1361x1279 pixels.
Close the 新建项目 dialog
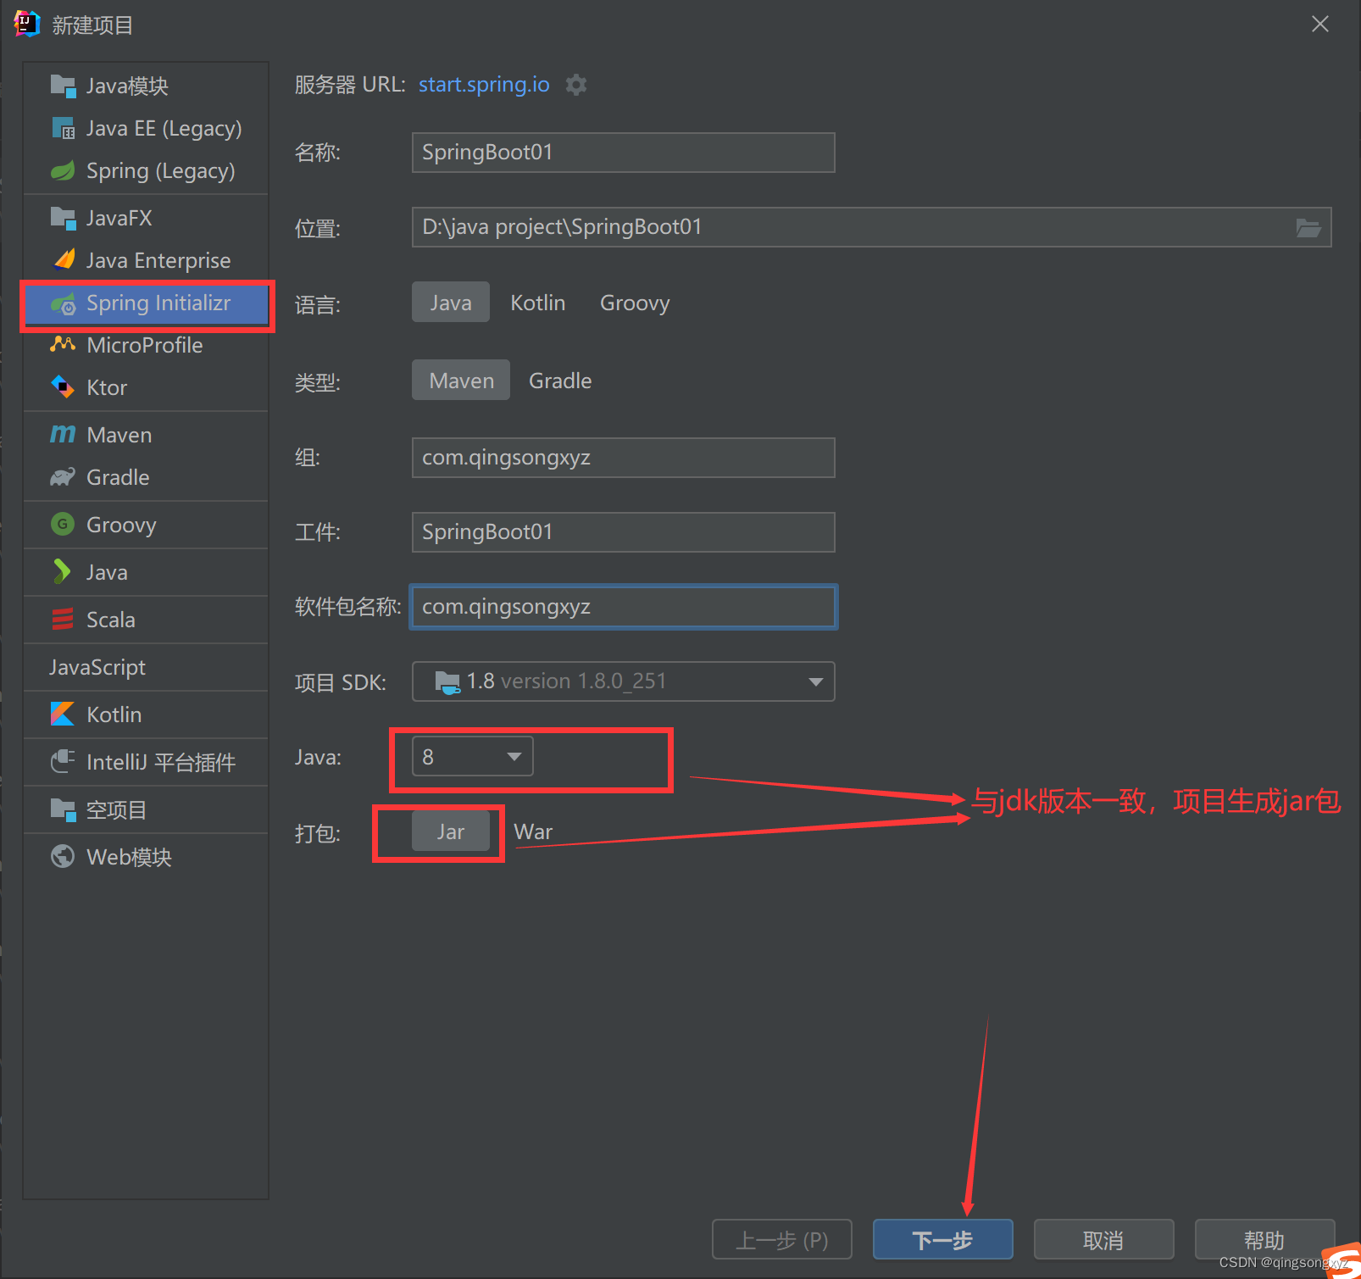coord(1320,24)
